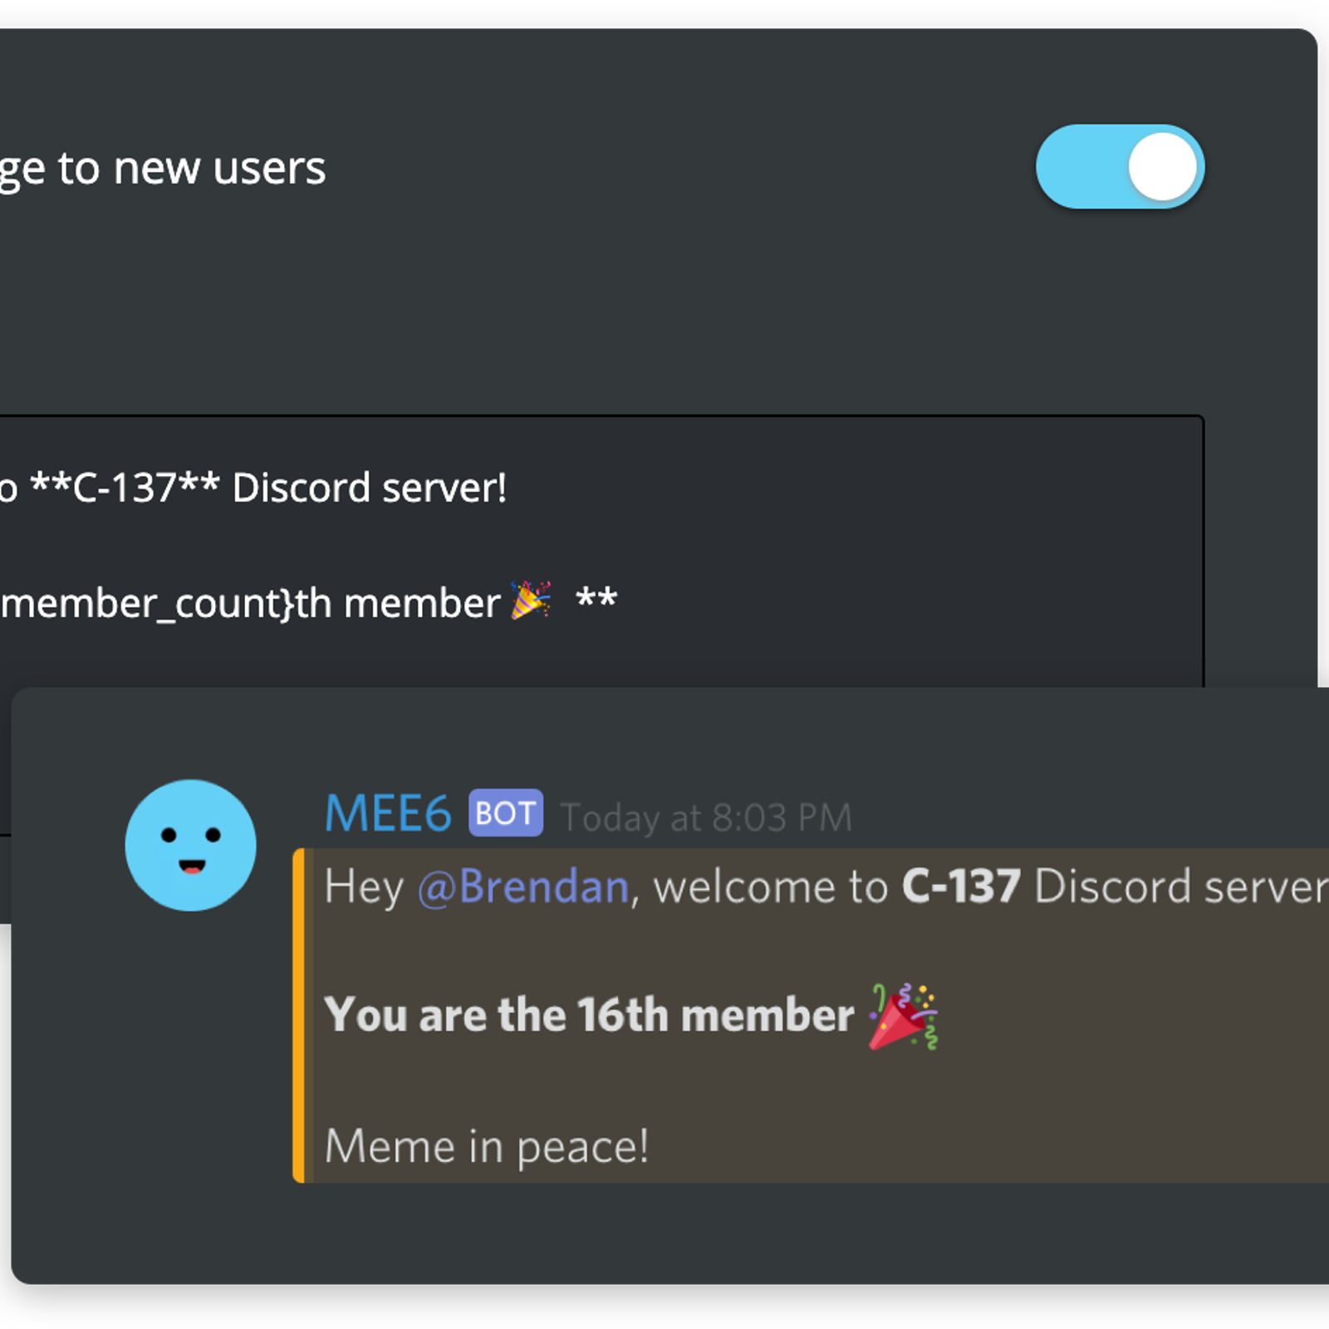The height and width of the screenshot is (1329, 1329).
Task: Click the You are the 16th member line
Action: (x=589, y=1015)
